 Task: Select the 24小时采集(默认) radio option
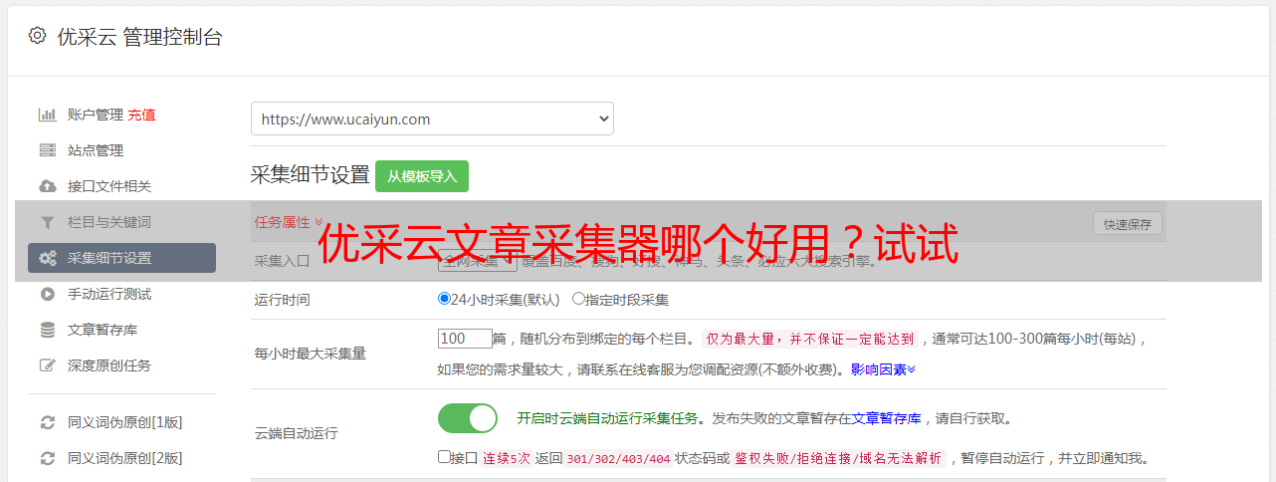point(444,299)
